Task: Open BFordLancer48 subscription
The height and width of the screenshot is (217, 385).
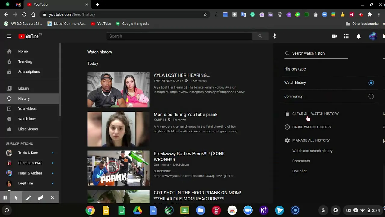Action: click(29, 163)
